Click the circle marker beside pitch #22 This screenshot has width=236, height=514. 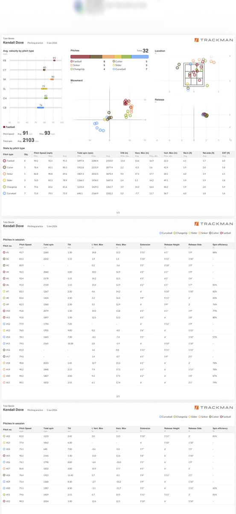tap(4, 436)
